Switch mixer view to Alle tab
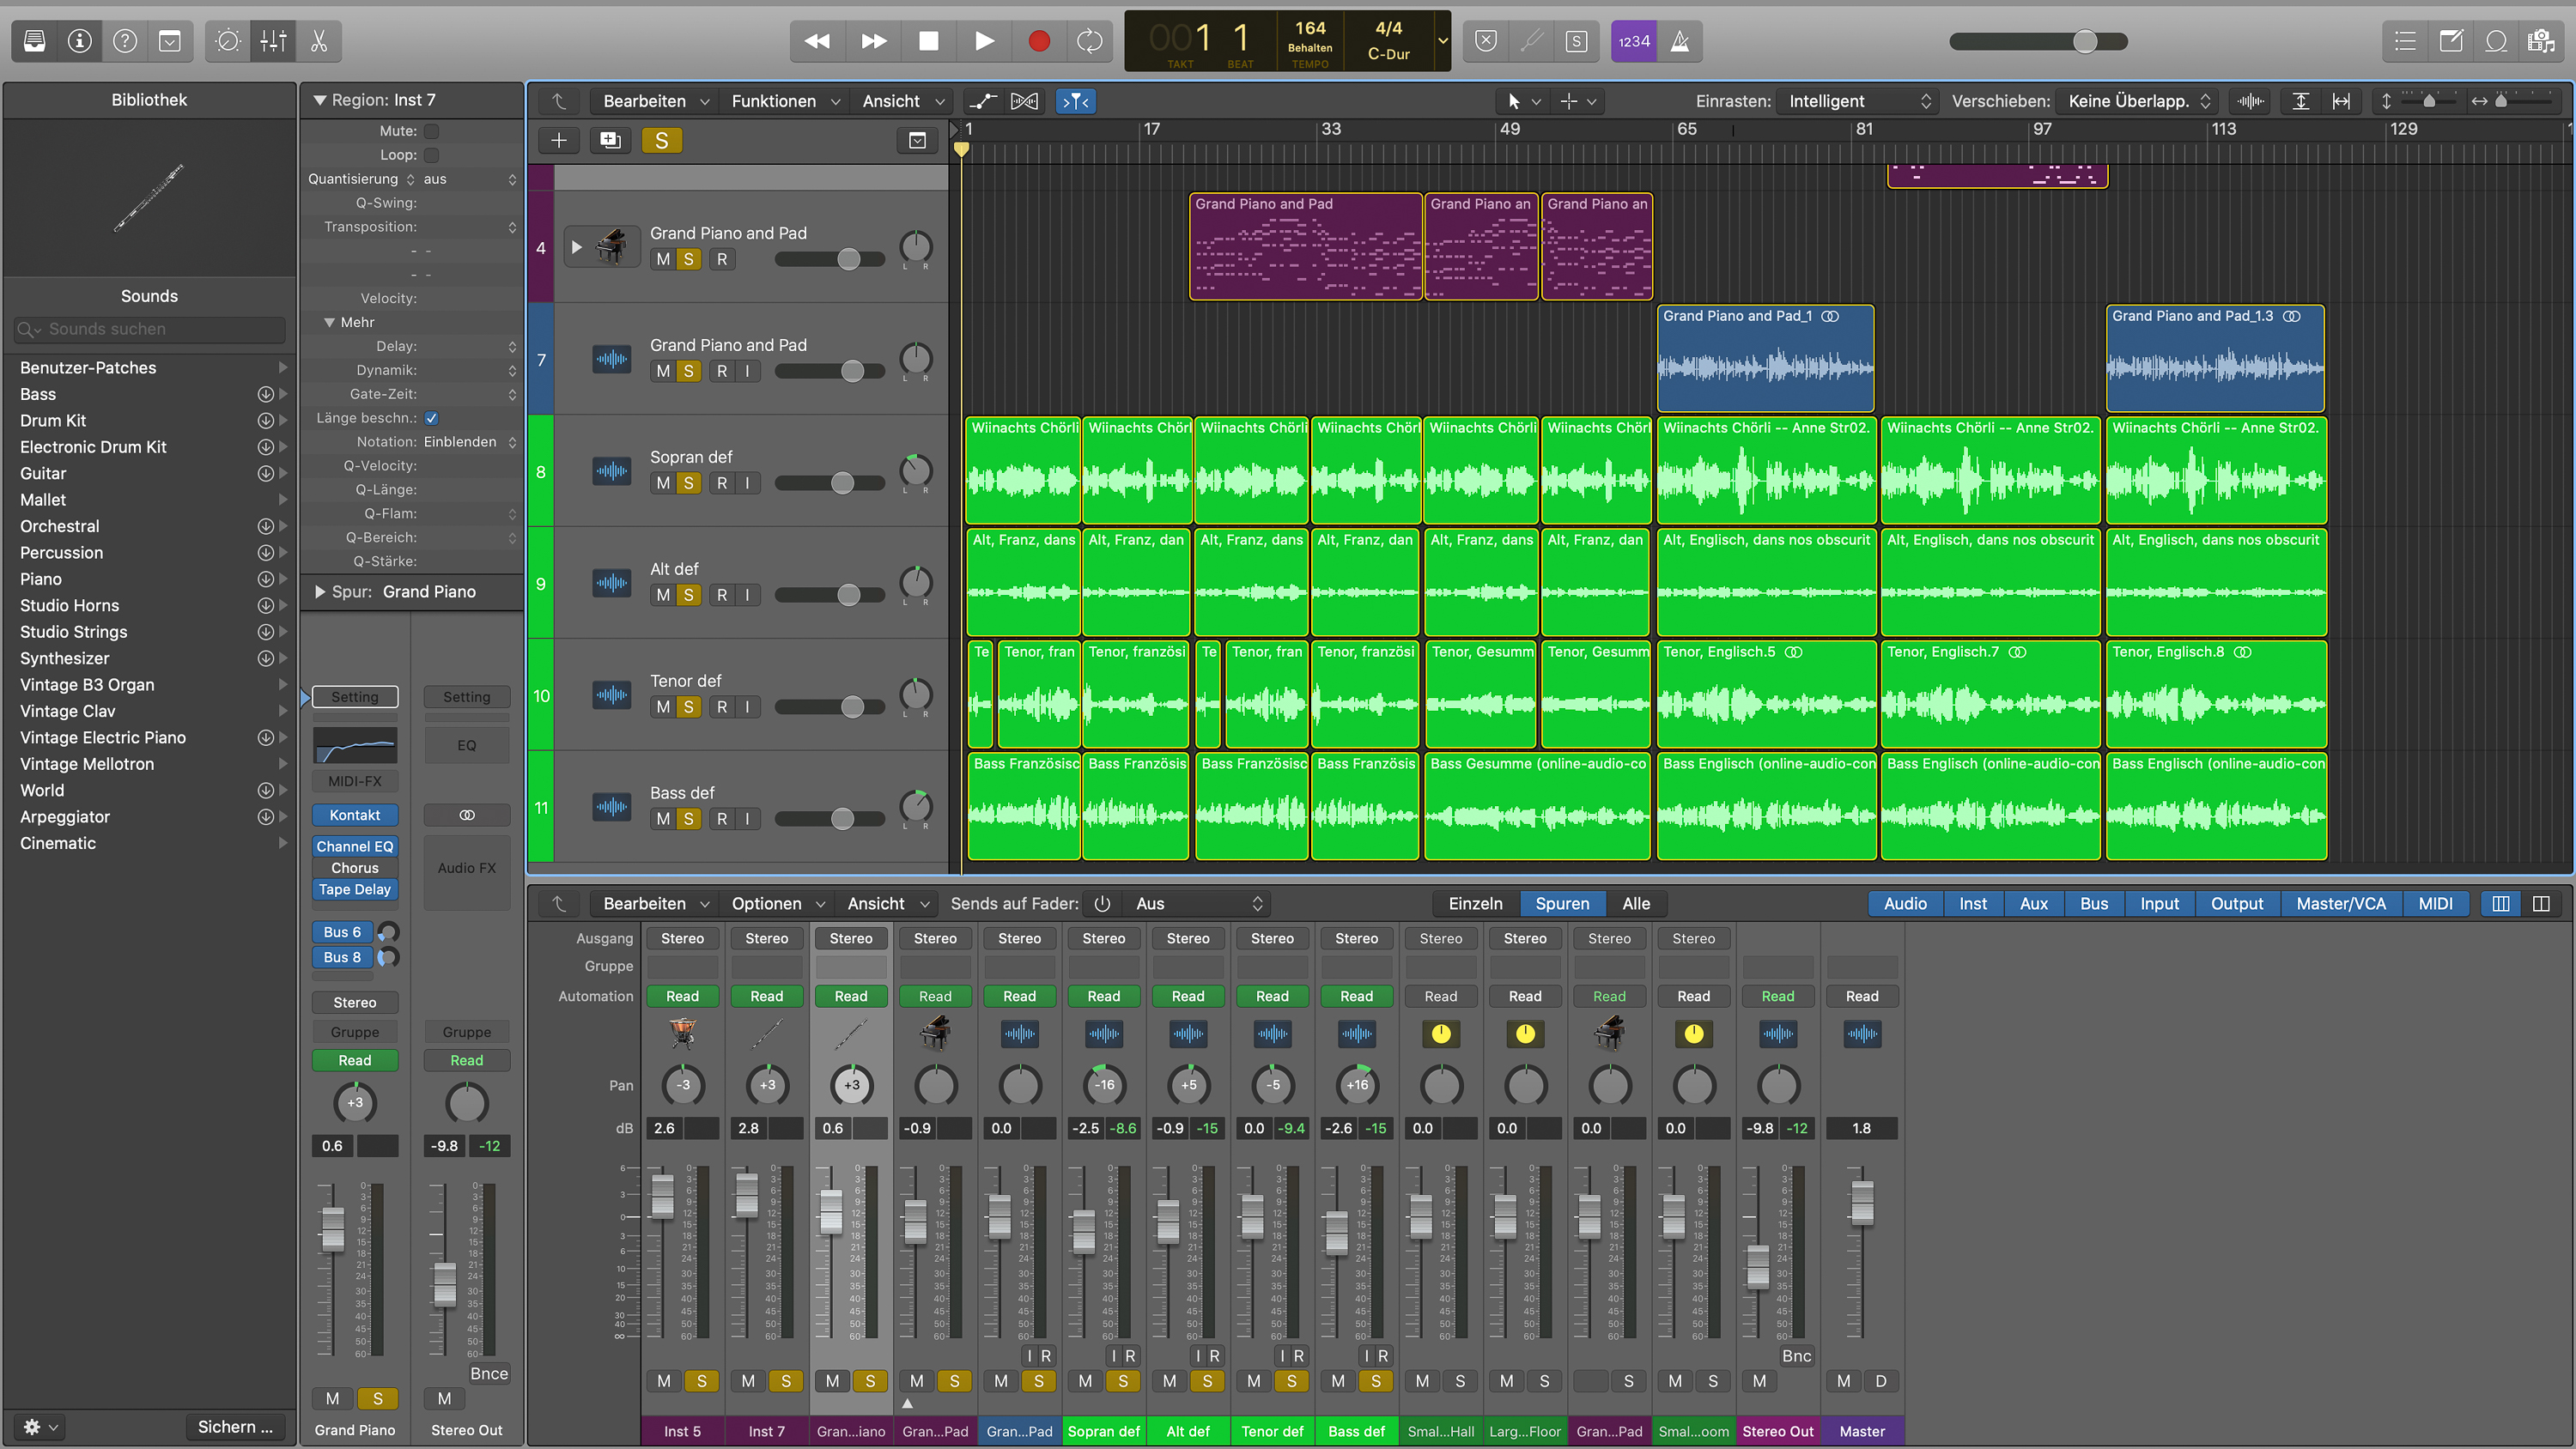2576x1449 pixels. (1636, 904)
